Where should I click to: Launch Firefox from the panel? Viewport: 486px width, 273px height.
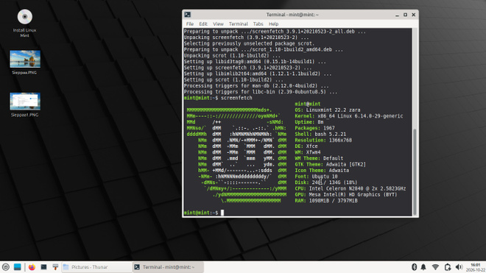click(32, 267)
